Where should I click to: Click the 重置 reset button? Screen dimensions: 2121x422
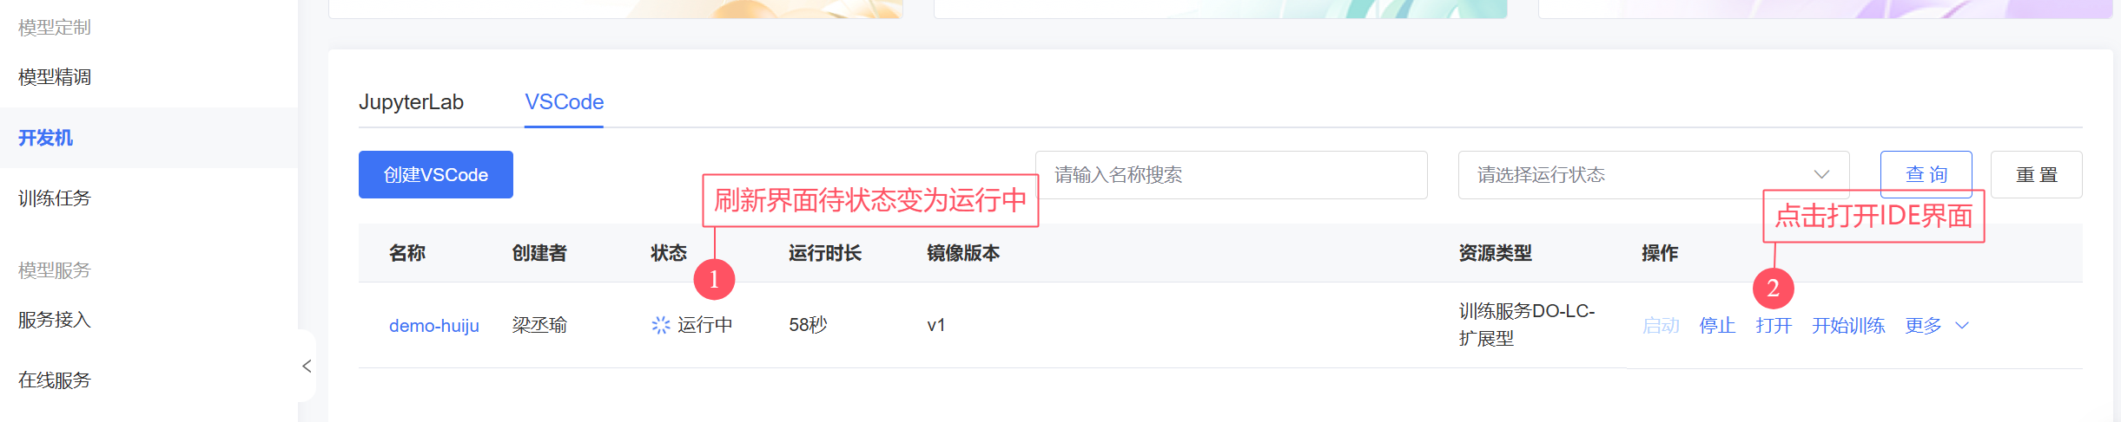[x=2037, y=174]
